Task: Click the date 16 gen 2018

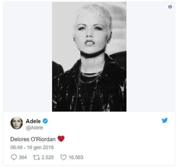Action: 40,147
